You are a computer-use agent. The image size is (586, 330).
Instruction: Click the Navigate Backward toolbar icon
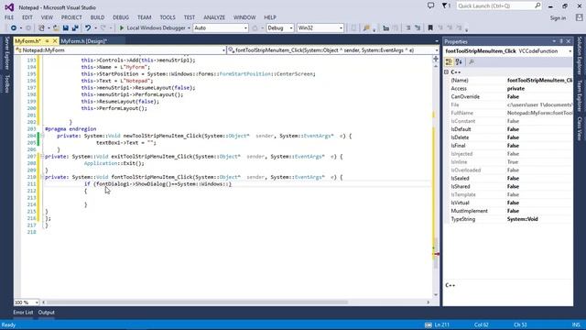(x=14, y=28)
